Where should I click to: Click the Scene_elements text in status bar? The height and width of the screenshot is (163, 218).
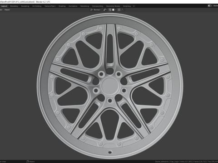pyautogui.click(x=162, y=162)
